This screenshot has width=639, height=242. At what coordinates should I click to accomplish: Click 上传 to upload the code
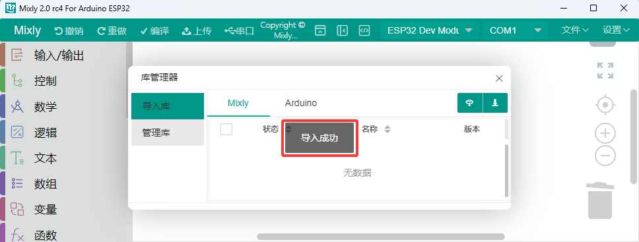click(x=197, y=30)
